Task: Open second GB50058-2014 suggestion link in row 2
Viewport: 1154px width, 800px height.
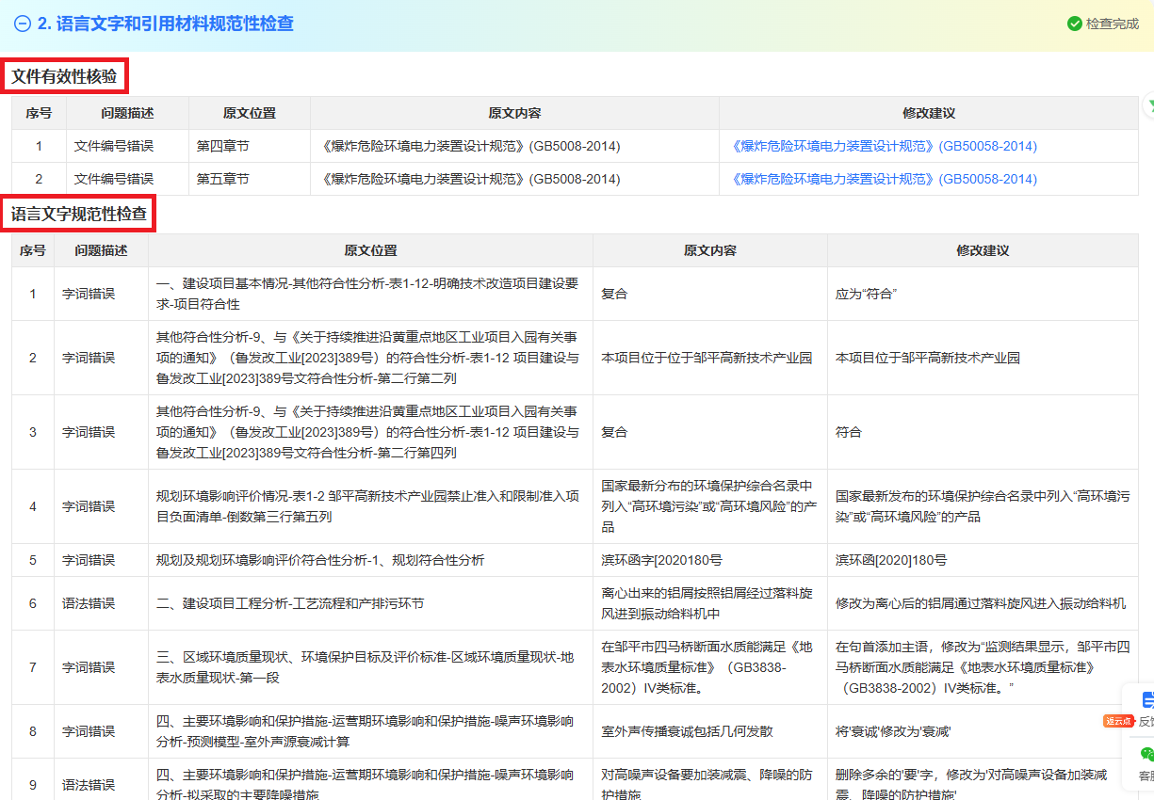Action: click(884, 179)
